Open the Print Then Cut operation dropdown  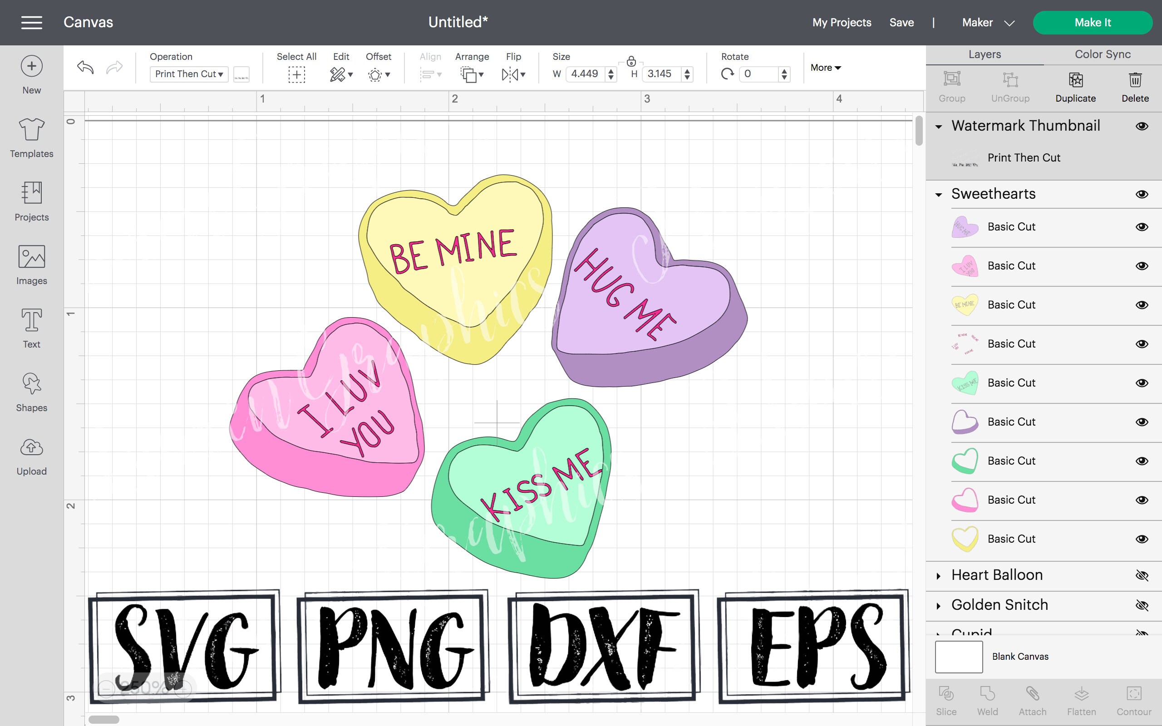[188, 74]
